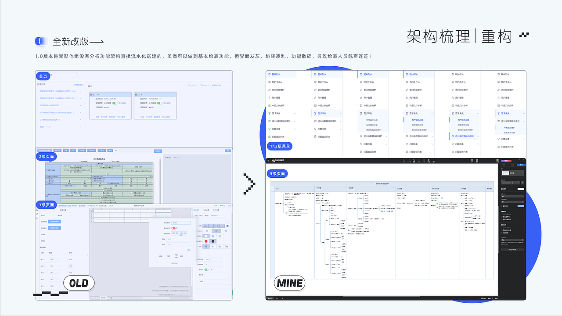Click the 我的工作台 icon in the first menu column
The height and width of the screenshot is (316, 562).
point(269,82)
